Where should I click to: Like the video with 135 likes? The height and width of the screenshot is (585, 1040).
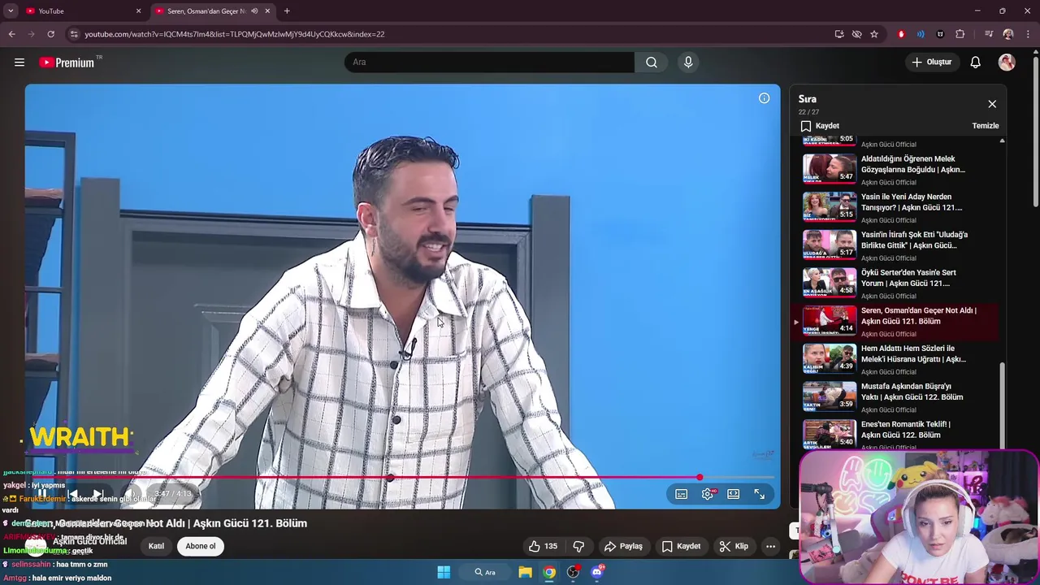(x=543, y=546)
